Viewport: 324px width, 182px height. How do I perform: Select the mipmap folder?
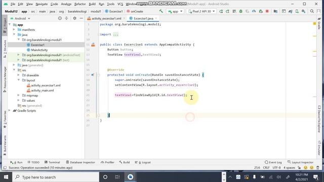pos(32,96)
